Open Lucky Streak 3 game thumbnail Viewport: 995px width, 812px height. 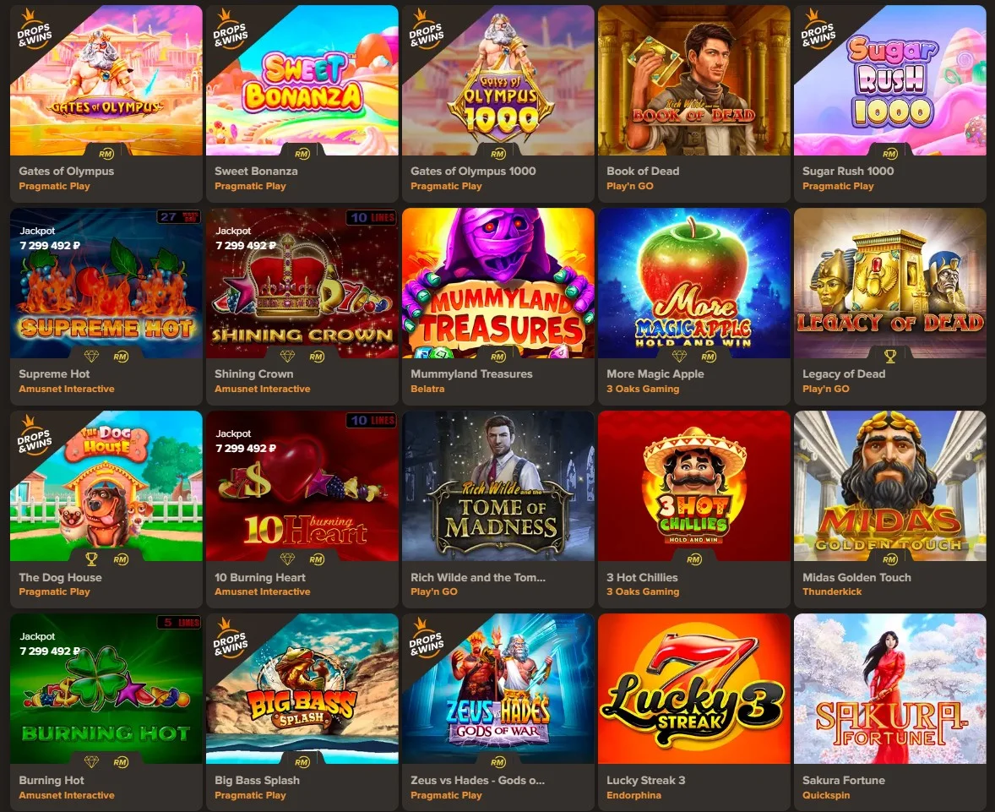694,688
